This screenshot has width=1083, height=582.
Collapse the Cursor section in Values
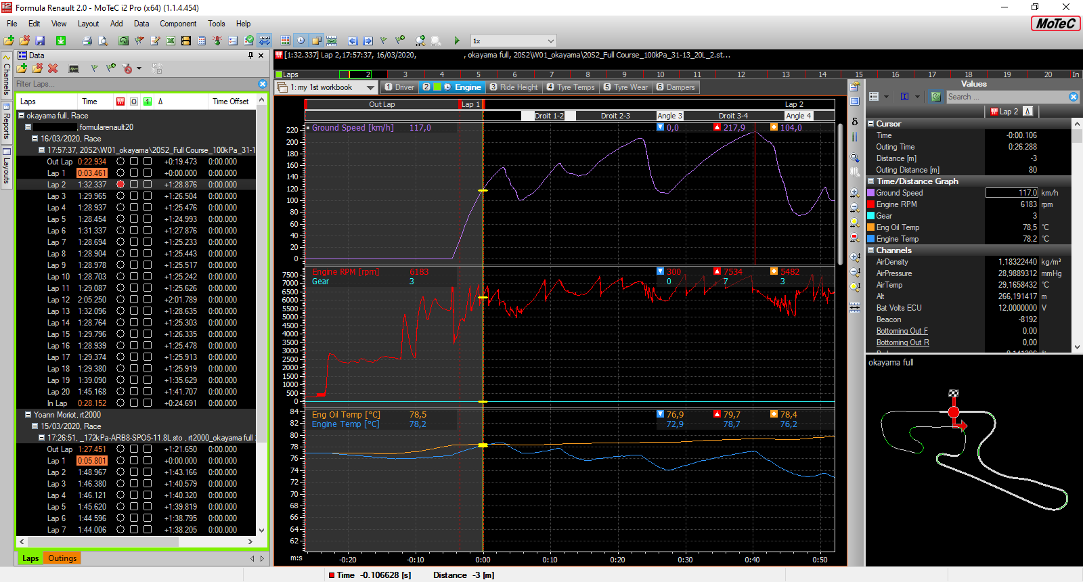[871, 124]
